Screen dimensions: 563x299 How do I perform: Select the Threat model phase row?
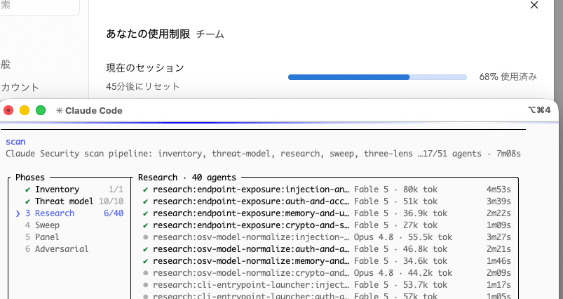(x=74, y=201)
